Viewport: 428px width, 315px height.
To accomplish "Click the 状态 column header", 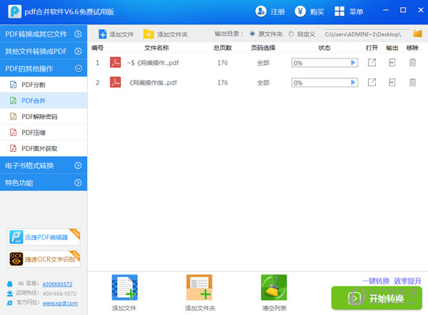I will (x=325, y=48).
